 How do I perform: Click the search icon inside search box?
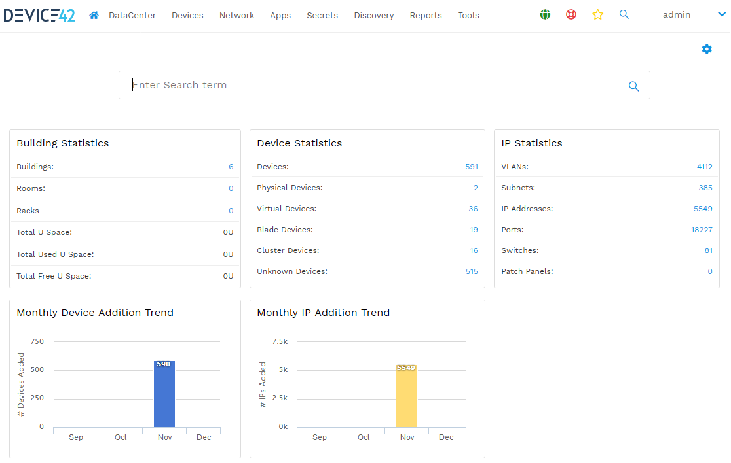(x=633, y=86)
